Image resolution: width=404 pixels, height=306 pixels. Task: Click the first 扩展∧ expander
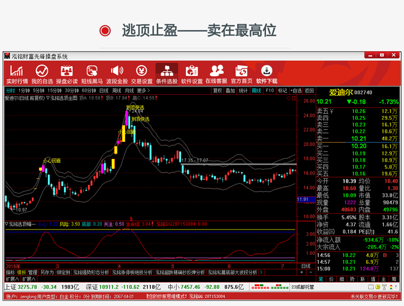(x=12, y=279)
